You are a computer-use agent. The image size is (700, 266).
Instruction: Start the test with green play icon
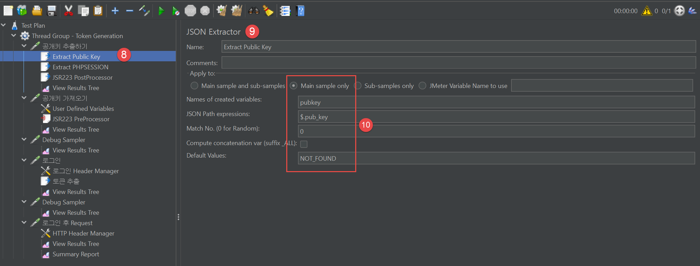[161, 11]
